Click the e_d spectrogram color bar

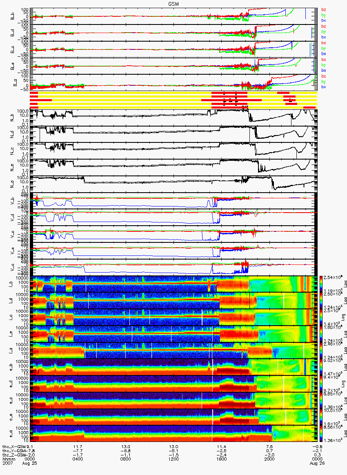click(x=322, y=384)
